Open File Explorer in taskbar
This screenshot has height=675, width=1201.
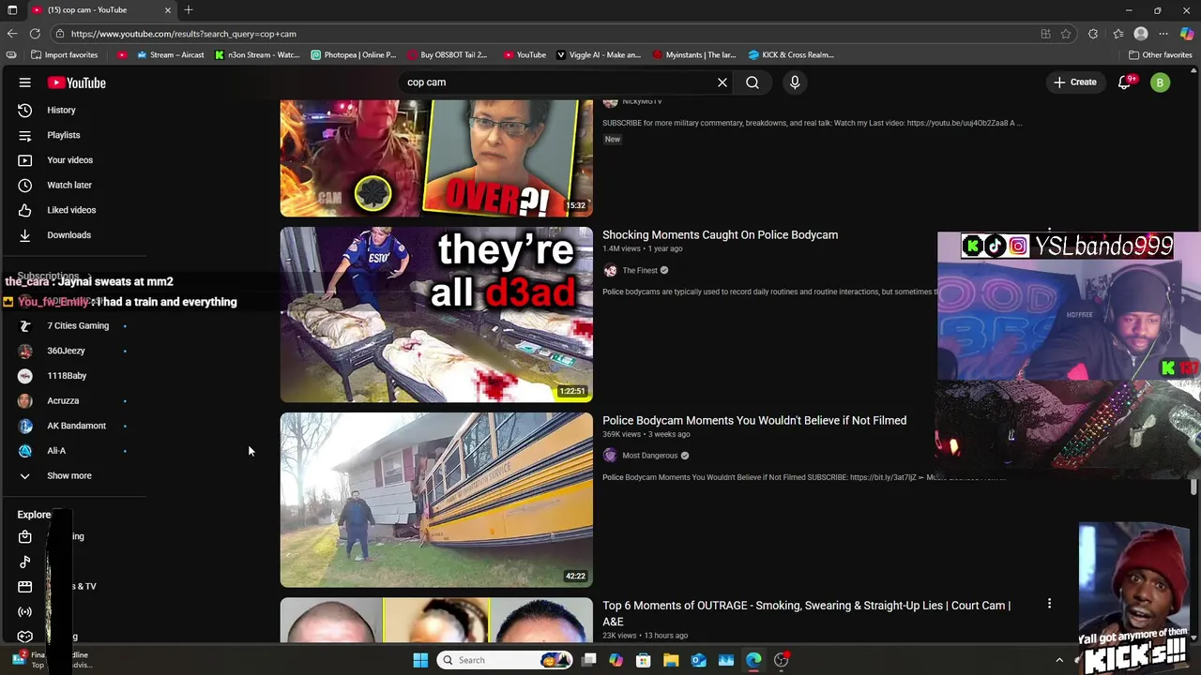(671, 660)
